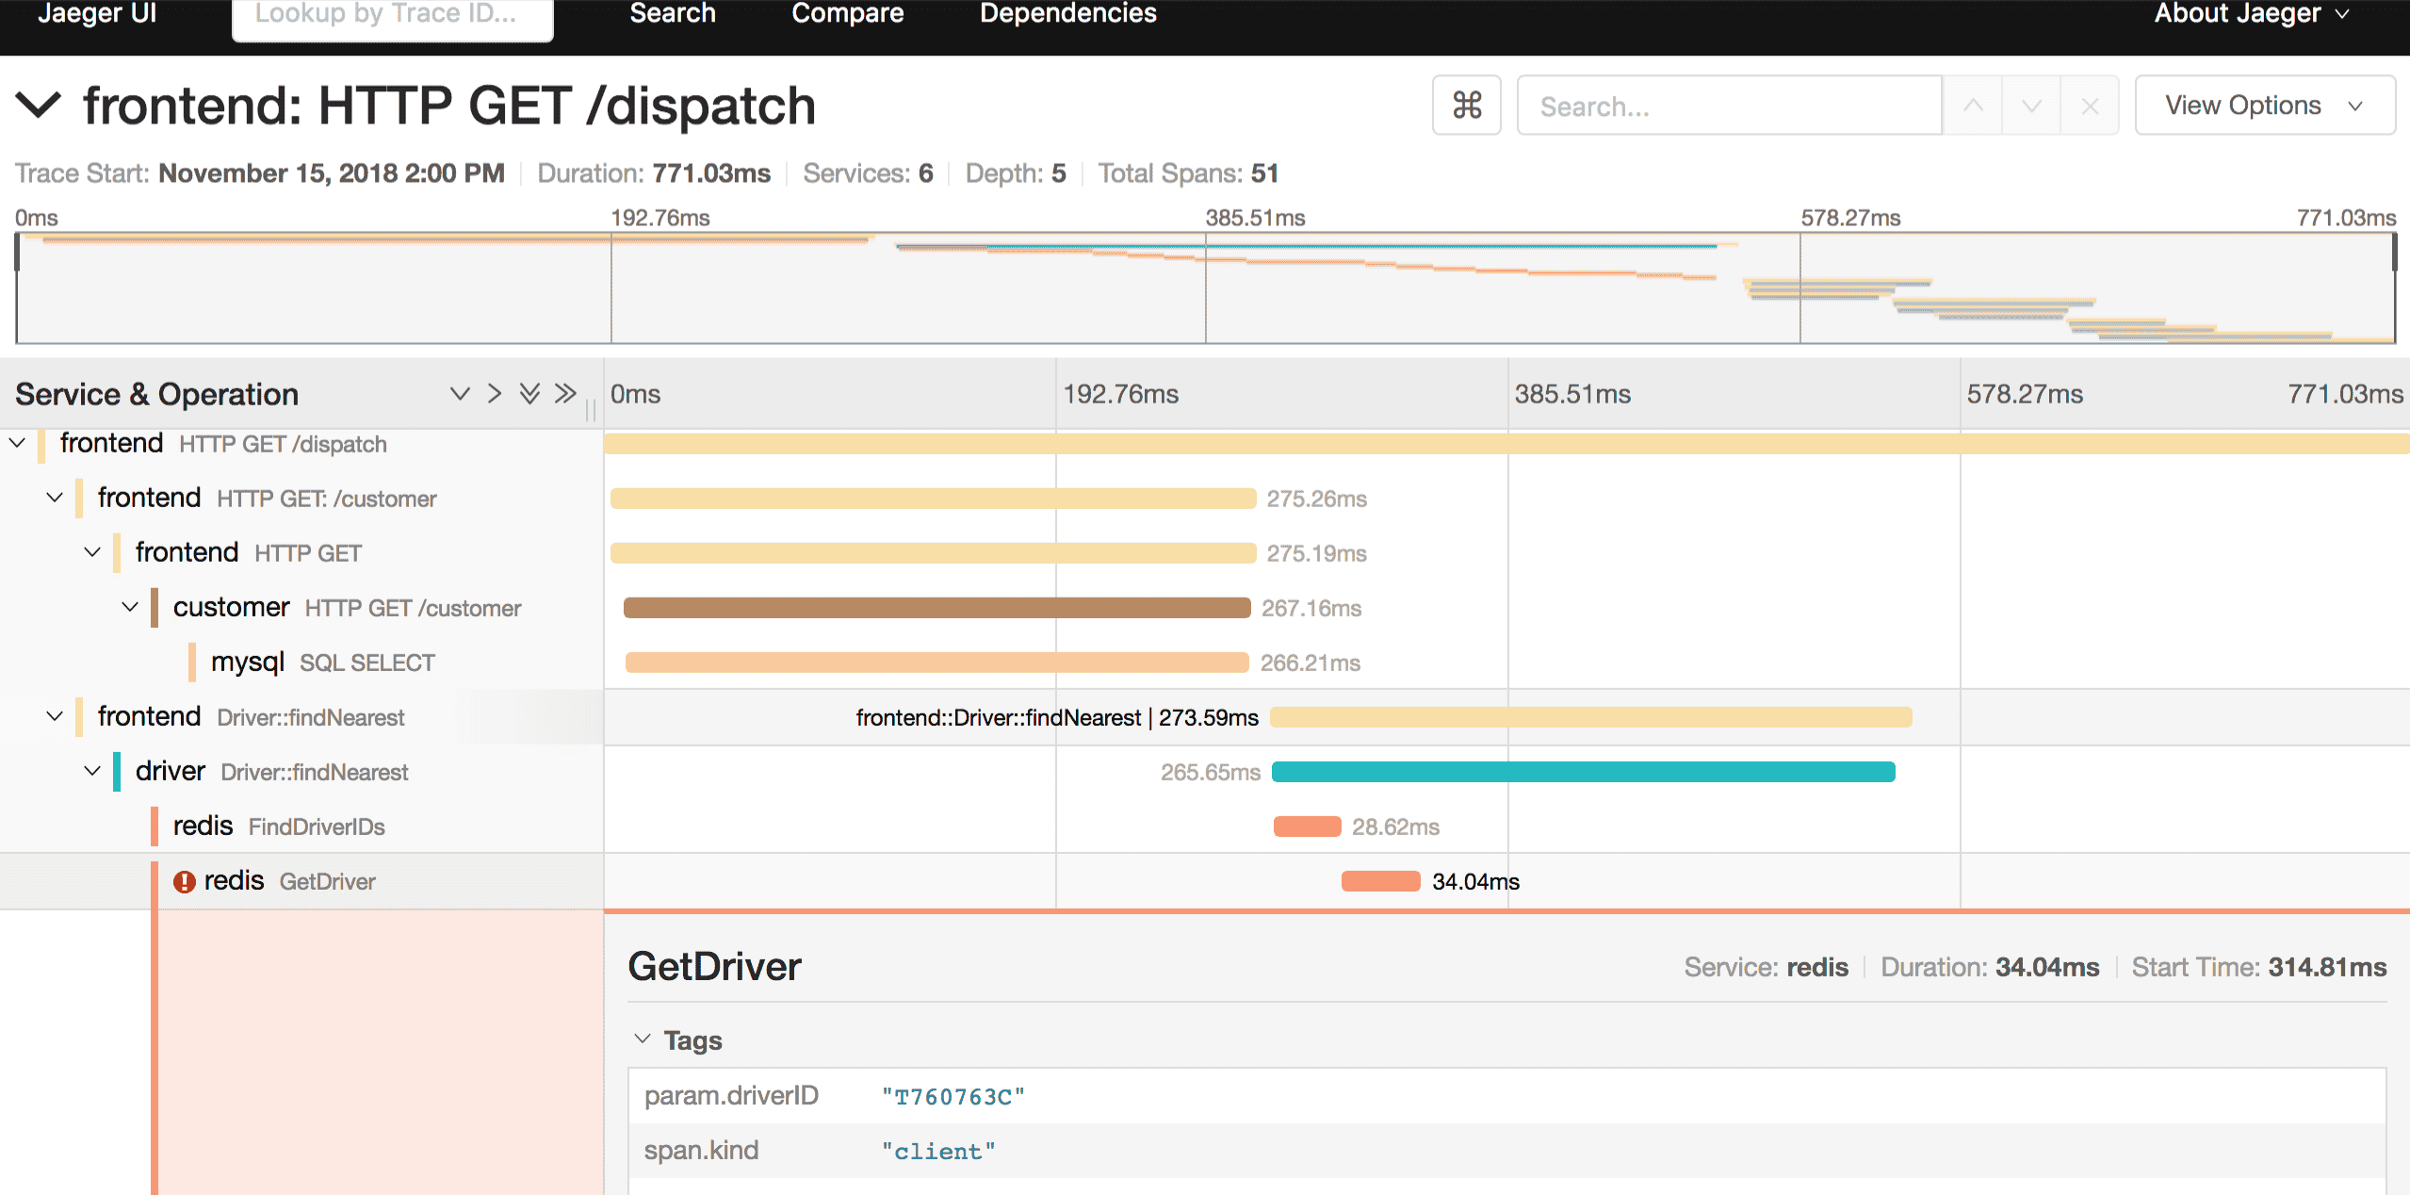Collapse the frontend HTTP GET /dispatch root span
This screenshot has width=2410, height=1195.
(x=17, y=443)
